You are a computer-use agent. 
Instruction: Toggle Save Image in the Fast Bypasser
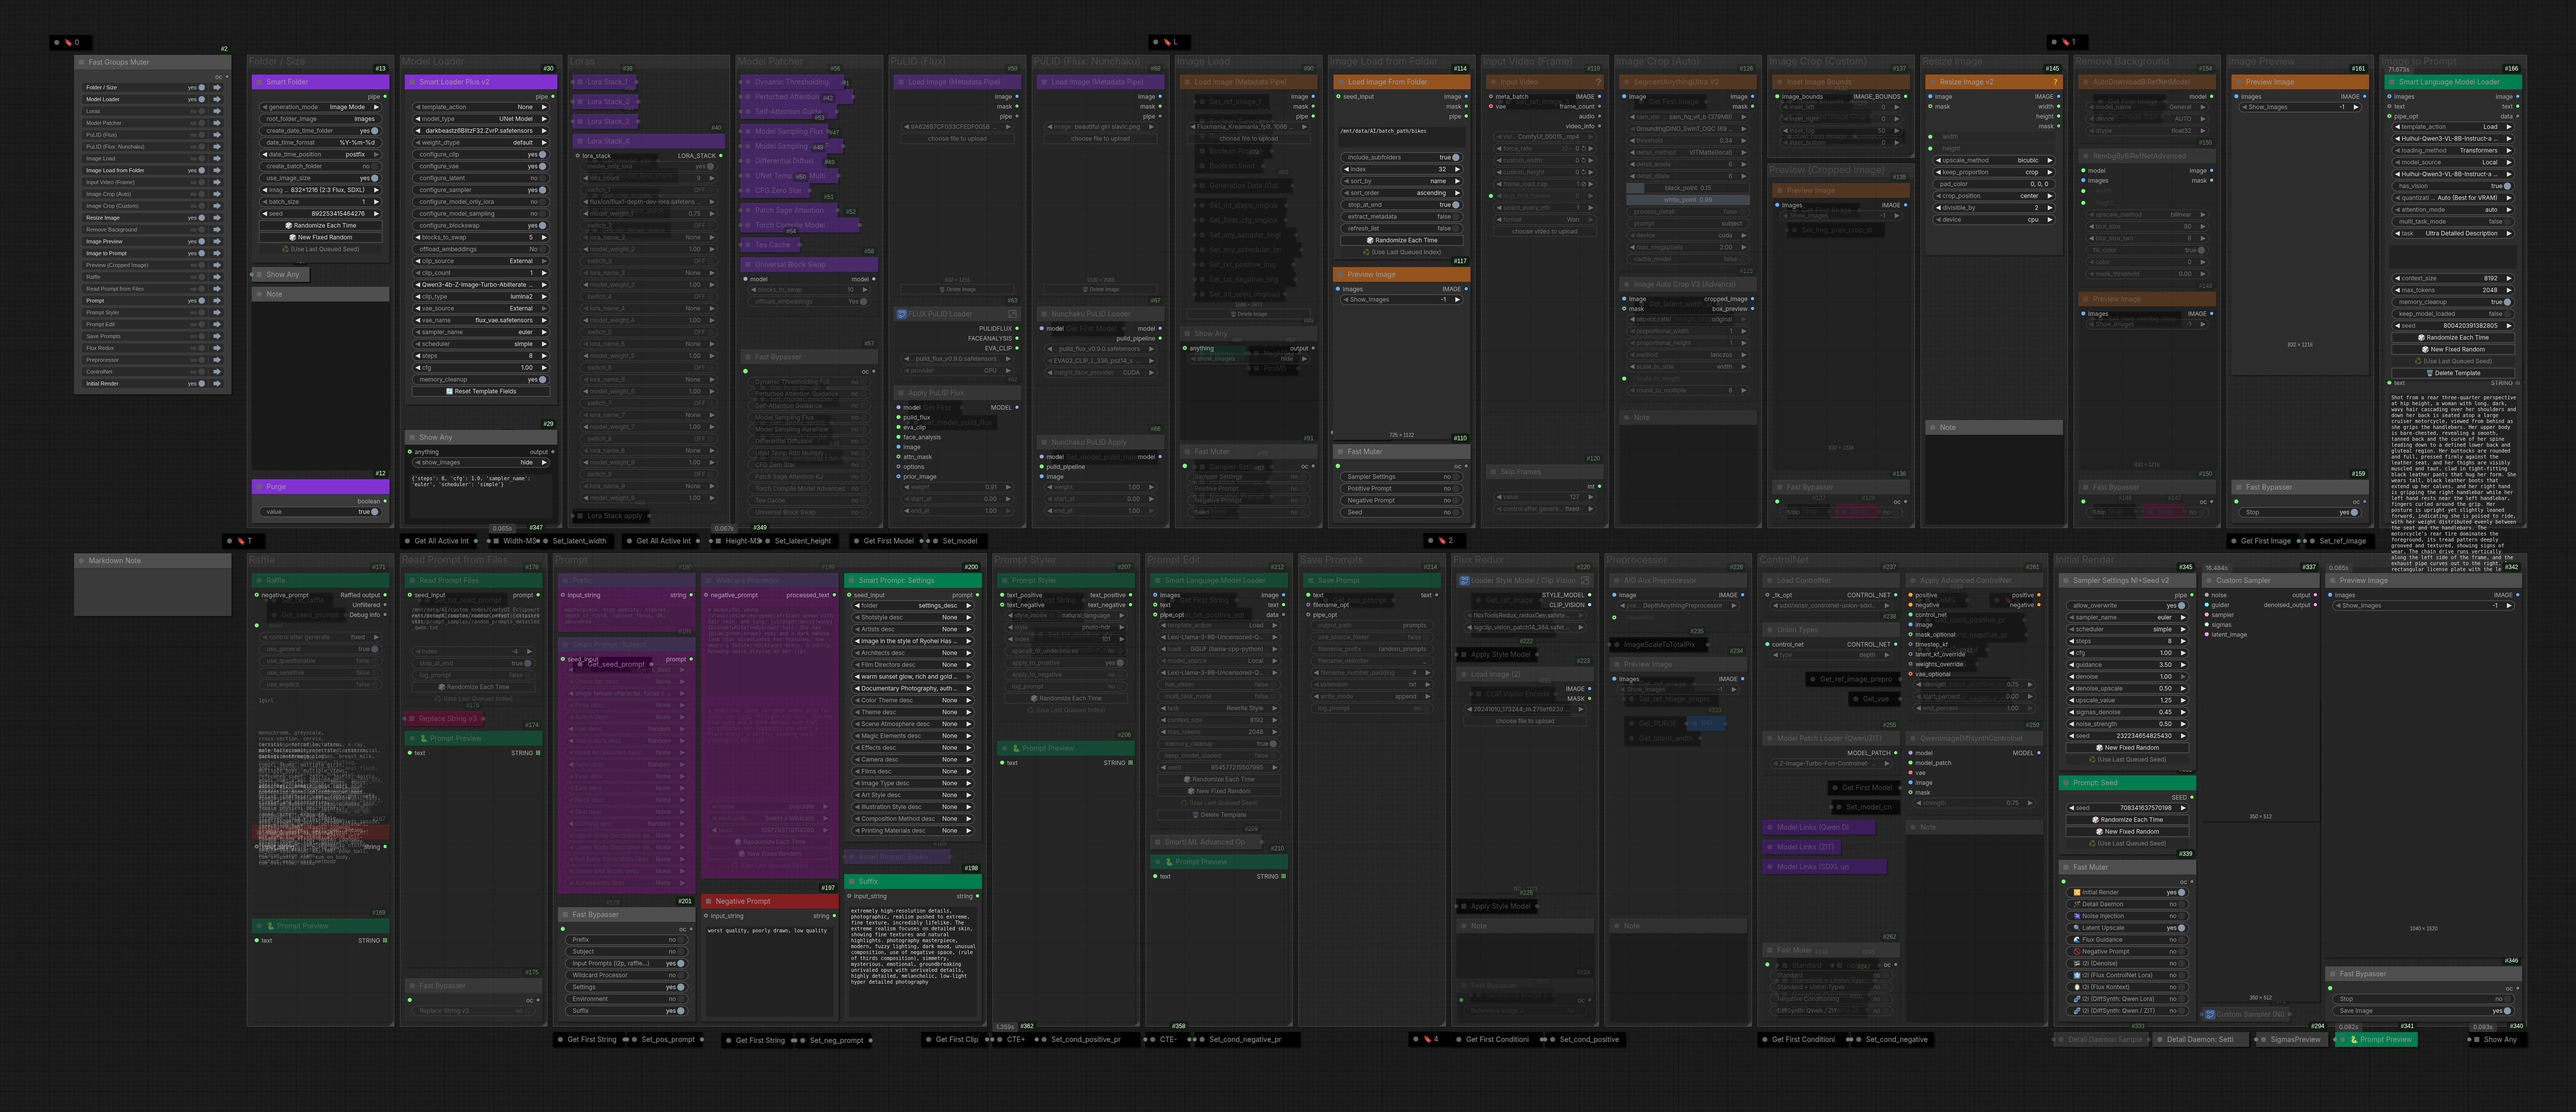tap(2507, 1011)
